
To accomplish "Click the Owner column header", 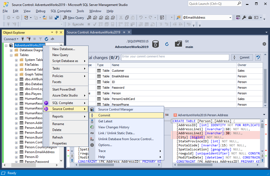I will click(250, 65).
